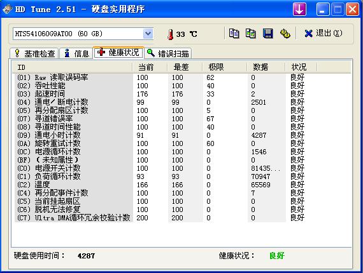Open the options wrench icon
363x273 pixels.
coord(285,34)
